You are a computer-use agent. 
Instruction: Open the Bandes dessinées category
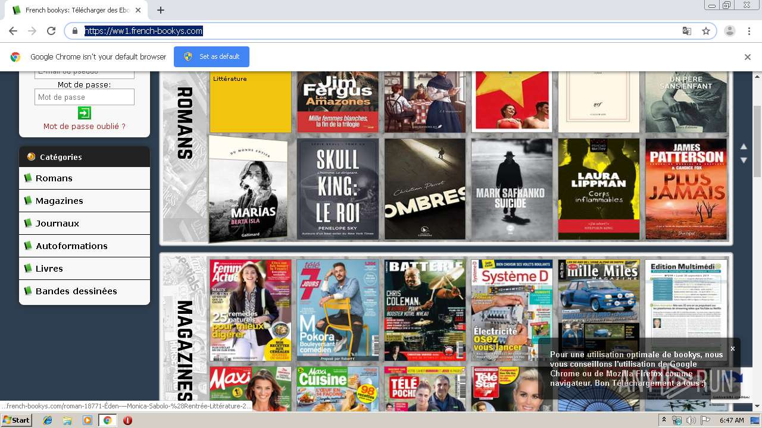pos(85,291)
